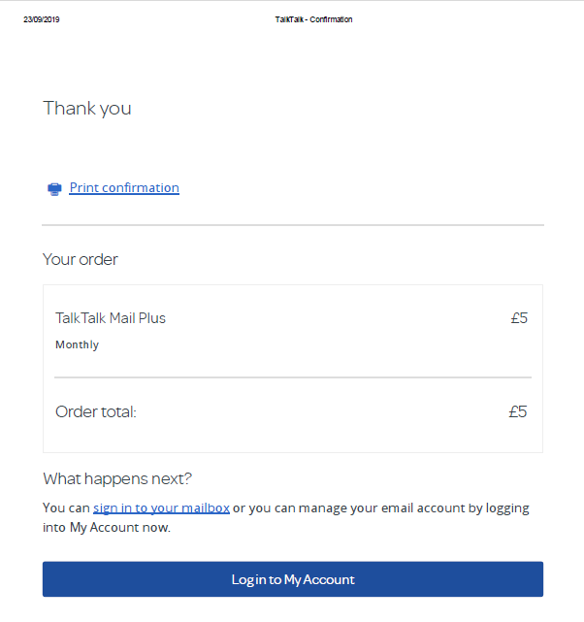
Task: Click the TalkTalk - Confirmation page title
Action: [x=313, y=19]
